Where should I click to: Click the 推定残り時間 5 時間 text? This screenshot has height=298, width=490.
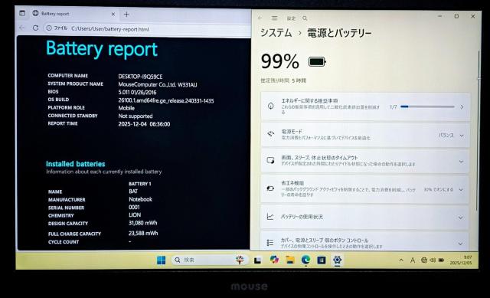click(x=283, y=80)
